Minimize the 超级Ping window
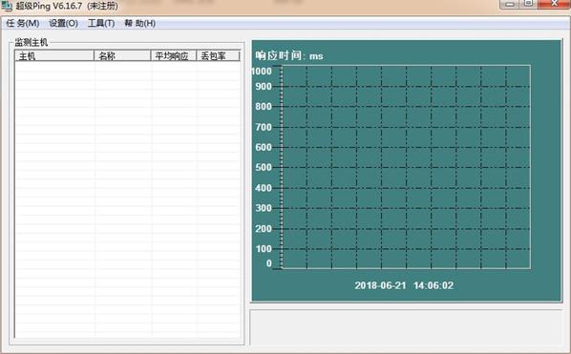Image resolution: width=571 pixels, height=354 pixels. click(x=510, y=4)
